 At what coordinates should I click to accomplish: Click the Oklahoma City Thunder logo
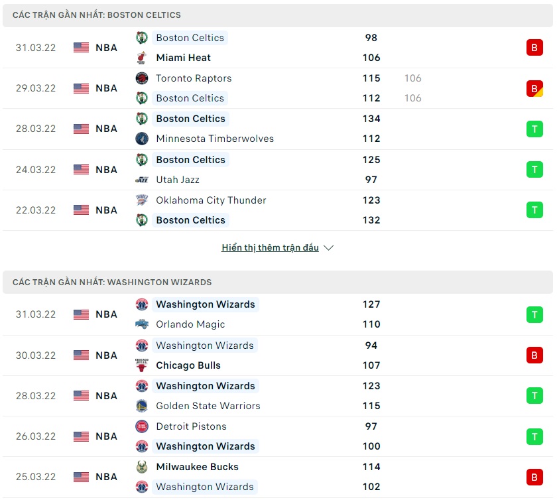141,200
